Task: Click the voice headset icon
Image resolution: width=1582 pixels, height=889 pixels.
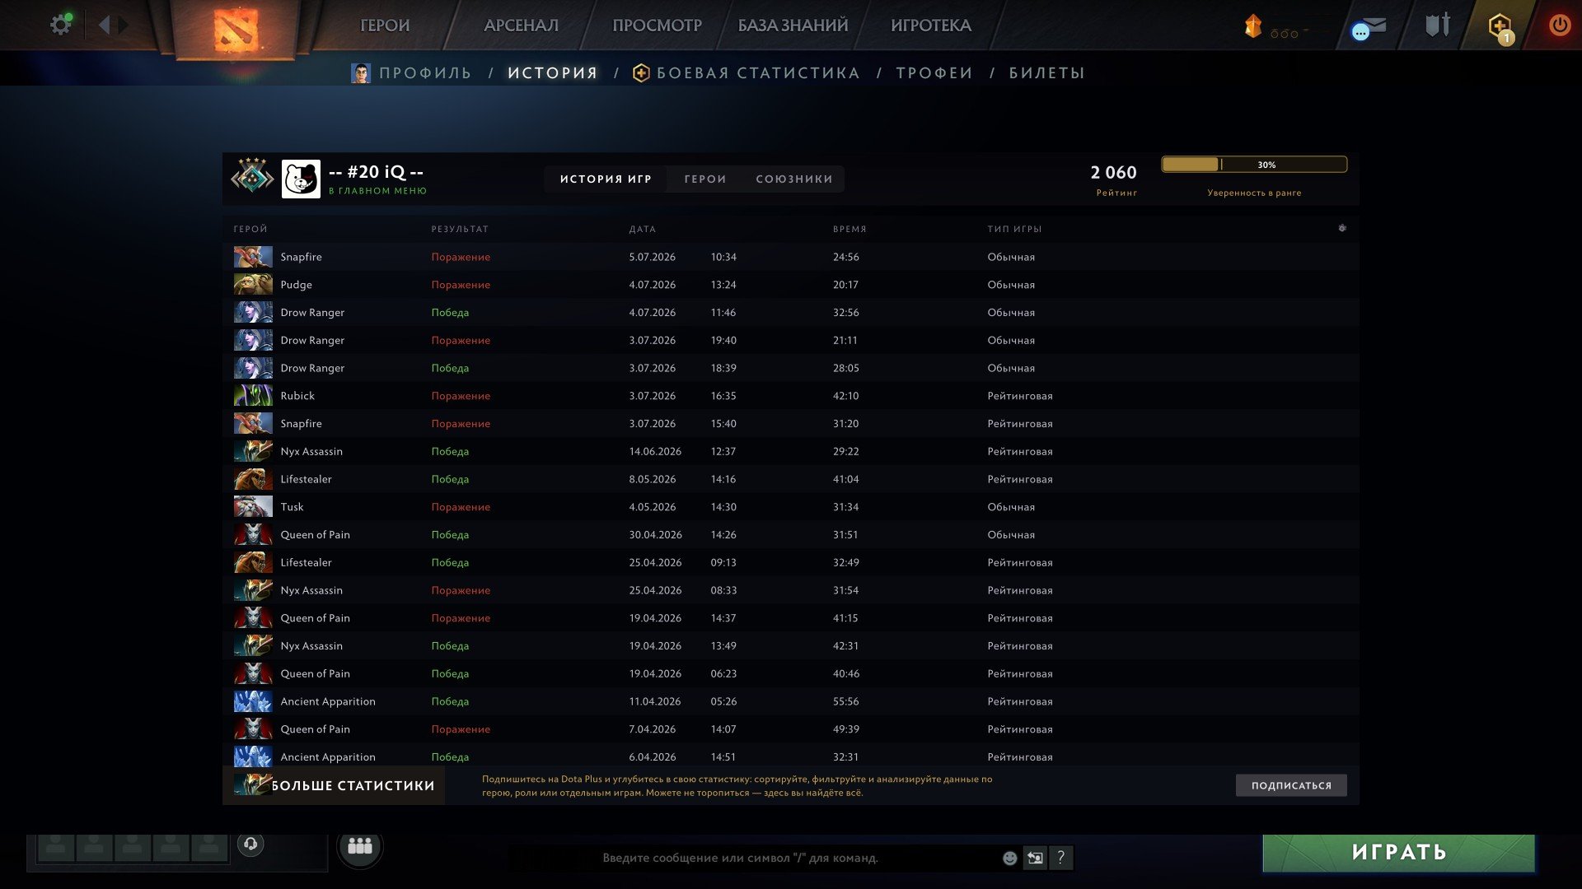Action: click(250, 844)
